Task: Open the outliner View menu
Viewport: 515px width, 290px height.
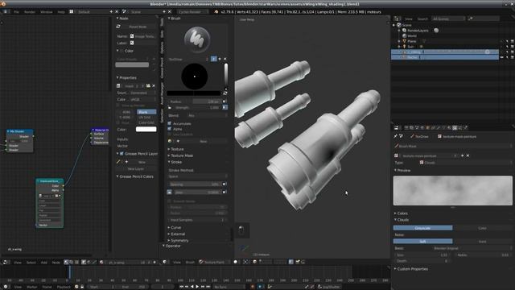Action: coord(408,19)
